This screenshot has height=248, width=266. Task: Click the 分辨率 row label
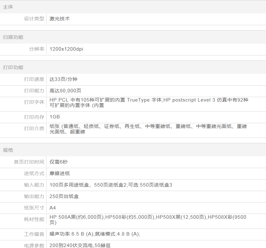click(x=37, y=49)
